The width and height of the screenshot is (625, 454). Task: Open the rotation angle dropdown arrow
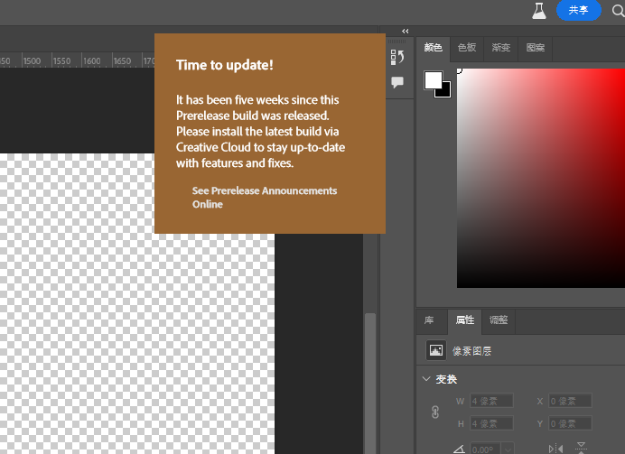point(509,449)
